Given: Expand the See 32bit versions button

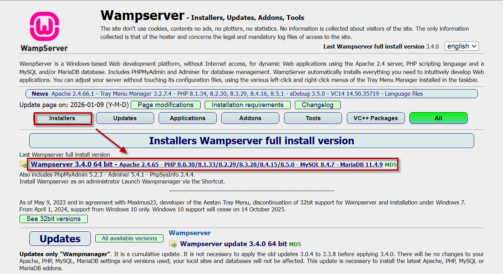Looking at the screenshot, I should pos(54,219).
